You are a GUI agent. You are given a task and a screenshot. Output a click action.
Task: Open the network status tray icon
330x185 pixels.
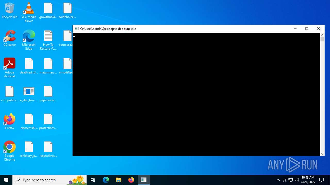(x=291, y=180)
